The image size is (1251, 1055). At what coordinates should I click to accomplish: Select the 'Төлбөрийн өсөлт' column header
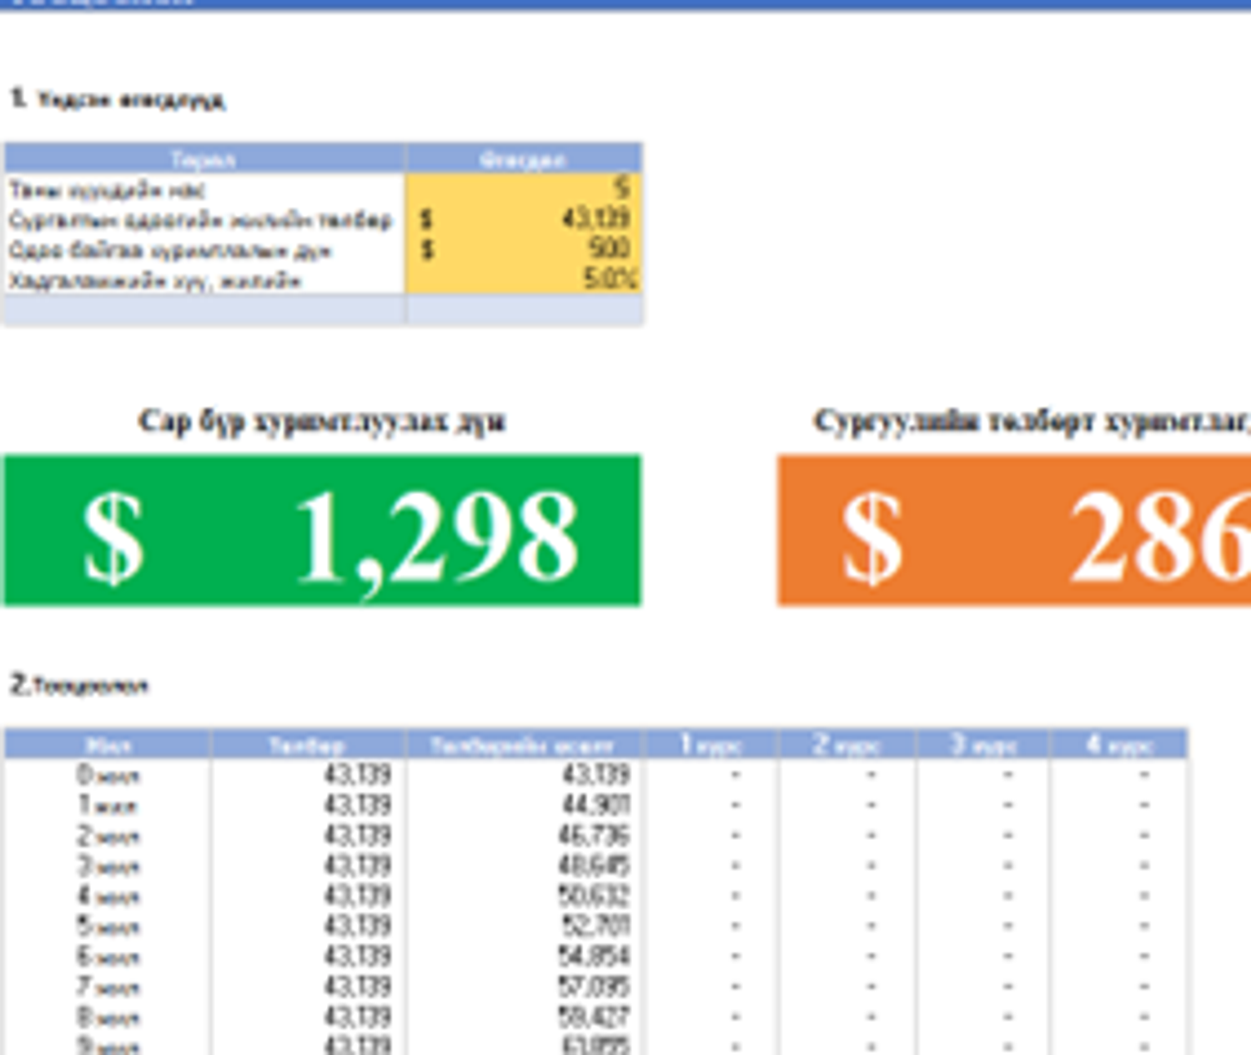[x=523, y=744]
